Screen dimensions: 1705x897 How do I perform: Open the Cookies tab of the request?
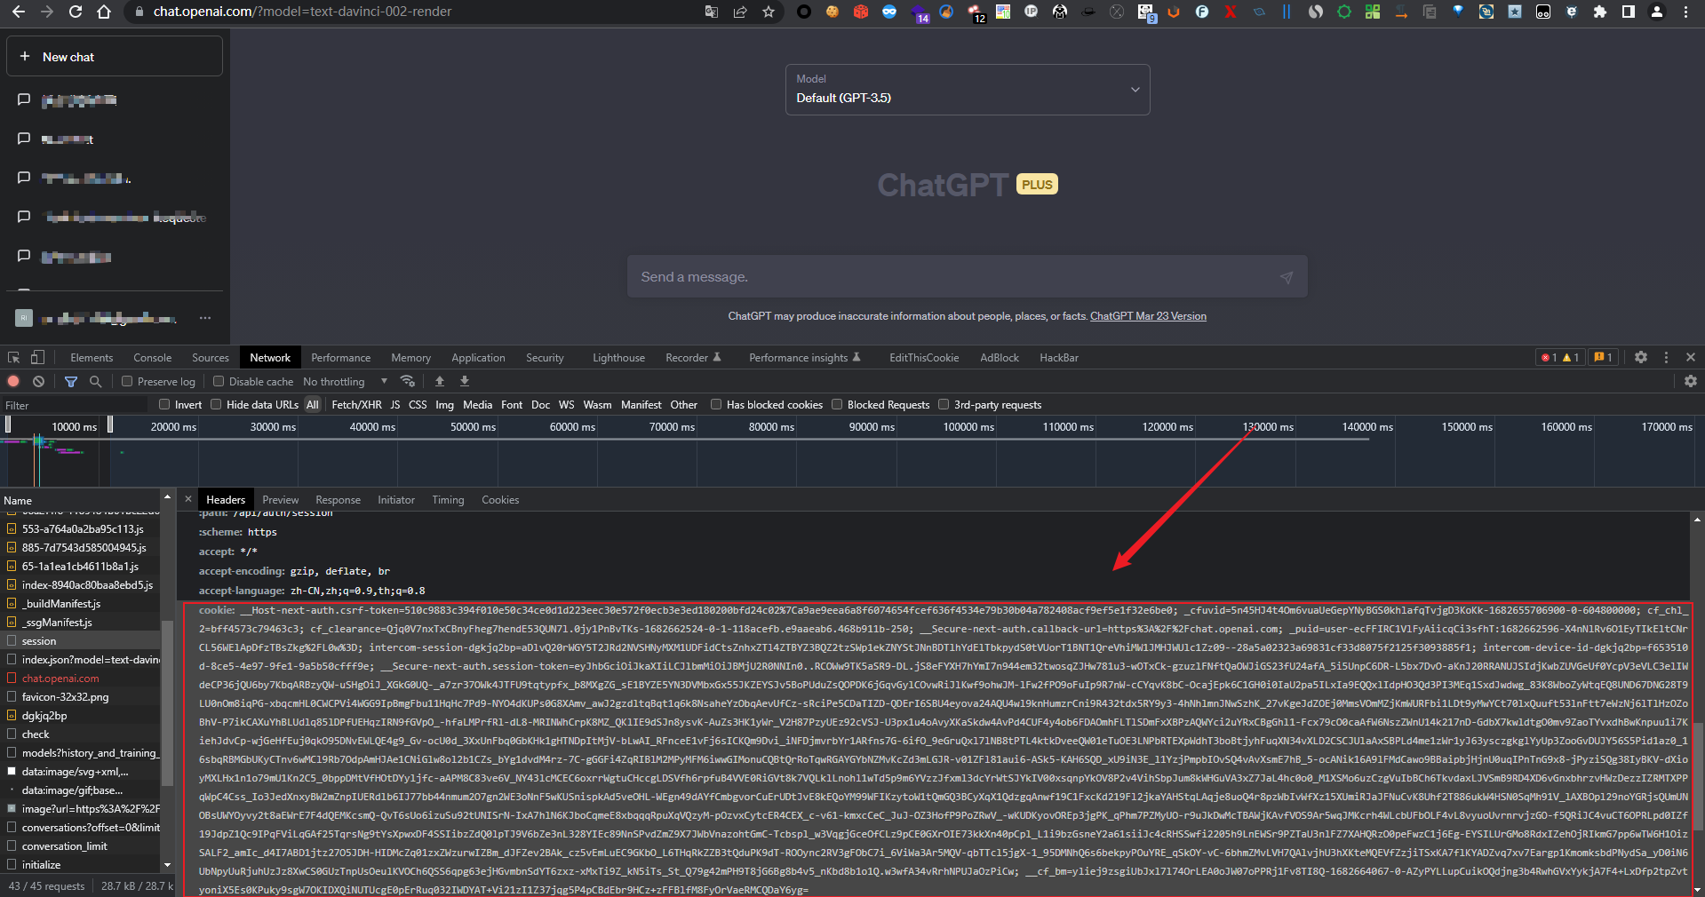click(x=500, y=499)
